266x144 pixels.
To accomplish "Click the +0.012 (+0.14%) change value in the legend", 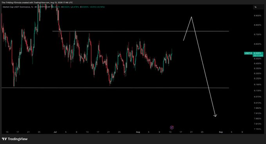I will (97, 7).
